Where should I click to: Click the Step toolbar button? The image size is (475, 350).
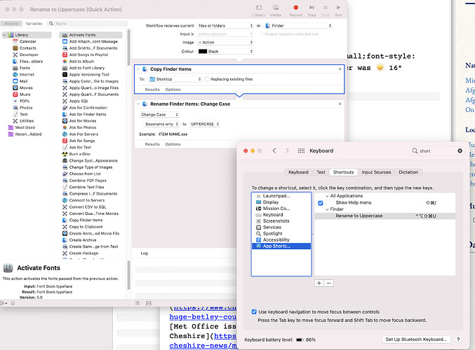tap(312, 10)
